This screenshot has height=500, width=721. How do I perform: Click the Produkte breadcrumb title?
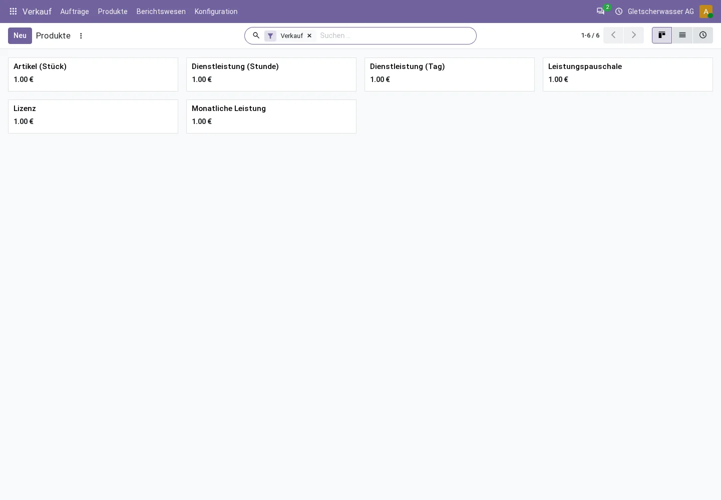click(53, 35)
